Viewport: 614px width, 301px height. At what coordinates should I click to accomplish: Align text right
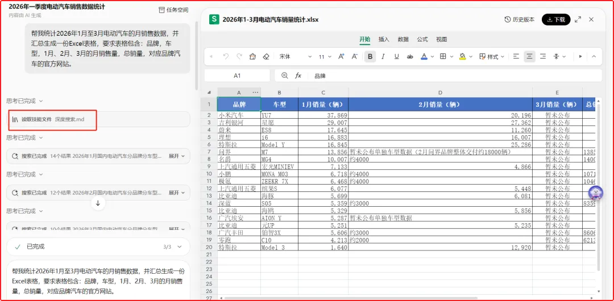point(543,57)
